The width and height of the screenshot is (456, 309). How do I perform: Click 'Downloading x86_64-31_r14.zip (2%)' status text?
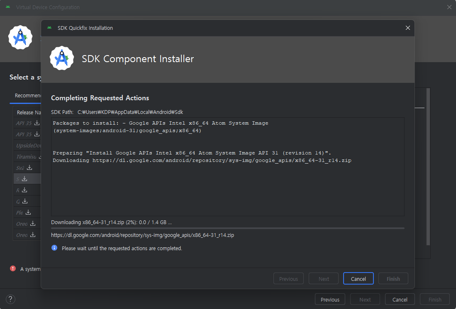pos(111,222)
